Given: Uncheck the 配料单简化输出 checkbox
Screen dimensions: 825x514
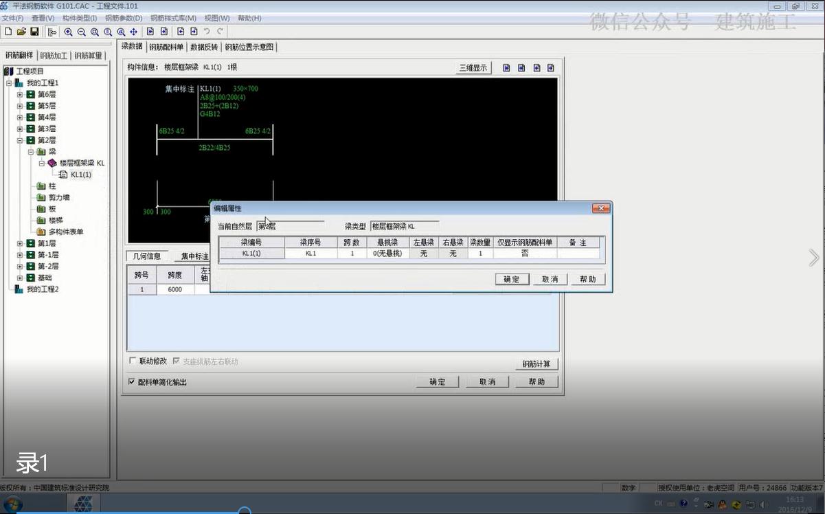Looking at the screenshot, I should (133, 382).
